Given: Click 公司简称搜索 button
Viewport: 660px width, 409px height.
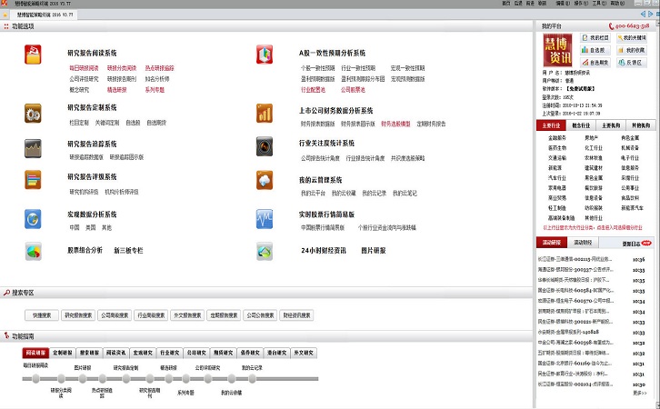Looking at the screenshot, I should pos(115,315).
